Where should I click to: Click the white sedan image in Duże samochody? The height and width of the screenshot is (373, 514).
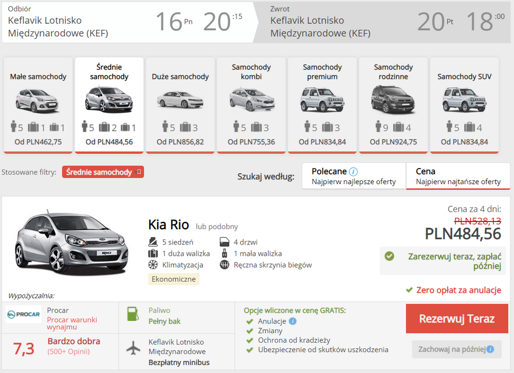[x=180, y=100]
